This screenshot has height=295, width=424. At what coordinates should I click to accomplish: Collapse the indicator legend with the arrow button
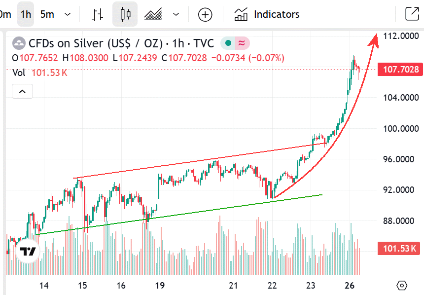[x=22, y=91]
